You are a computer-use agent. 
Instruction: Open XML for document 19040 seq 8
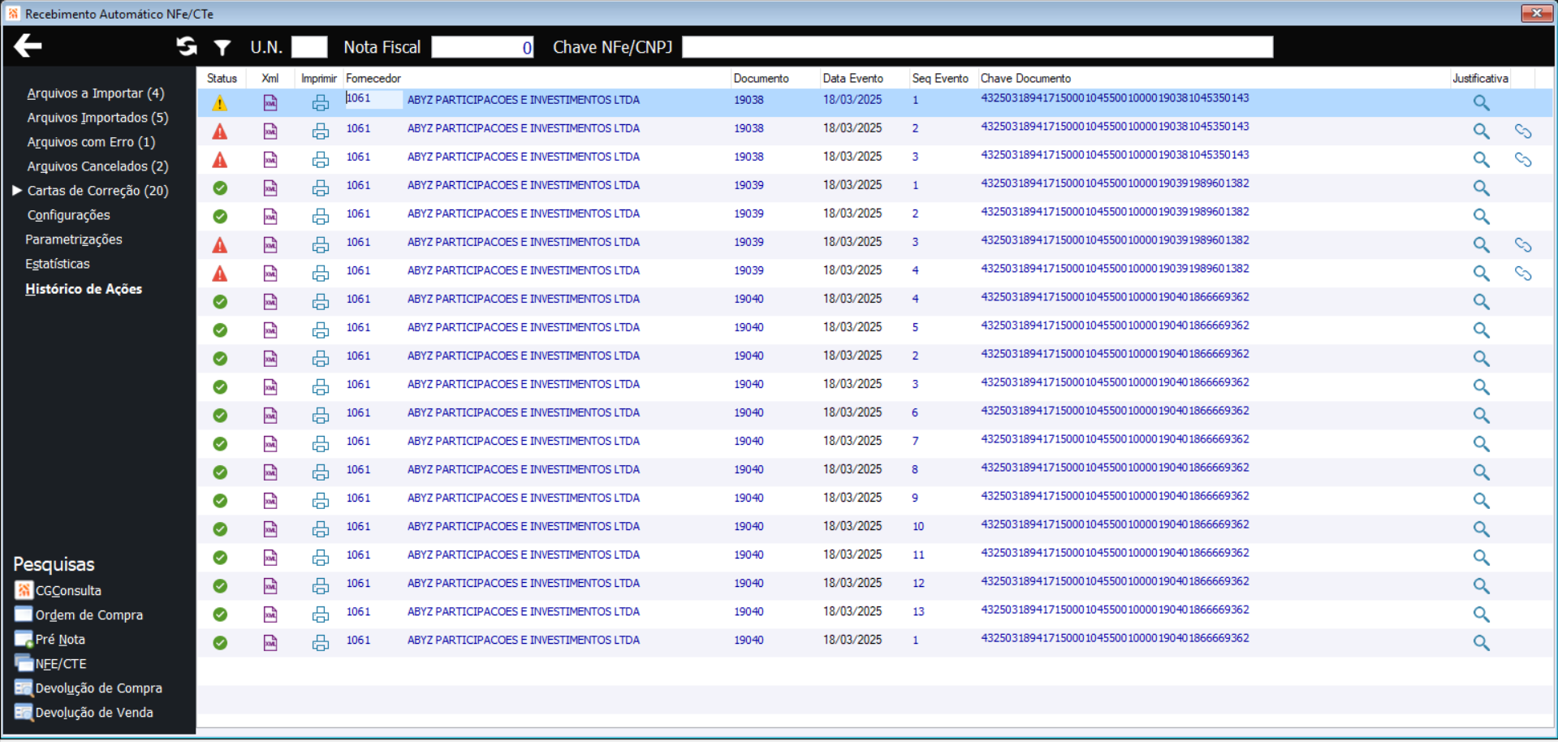[x=270, y=472]
